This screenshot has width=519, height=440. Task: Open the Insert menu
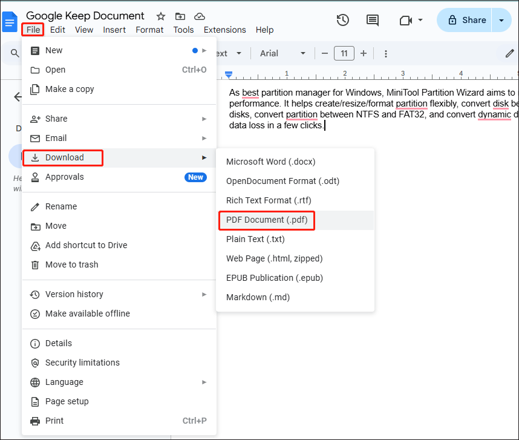click(114, 30)
